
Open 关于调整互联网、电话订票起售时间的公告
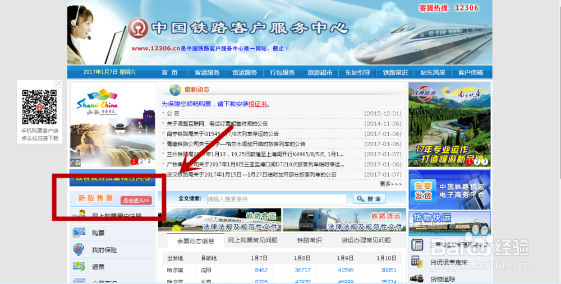217,124
